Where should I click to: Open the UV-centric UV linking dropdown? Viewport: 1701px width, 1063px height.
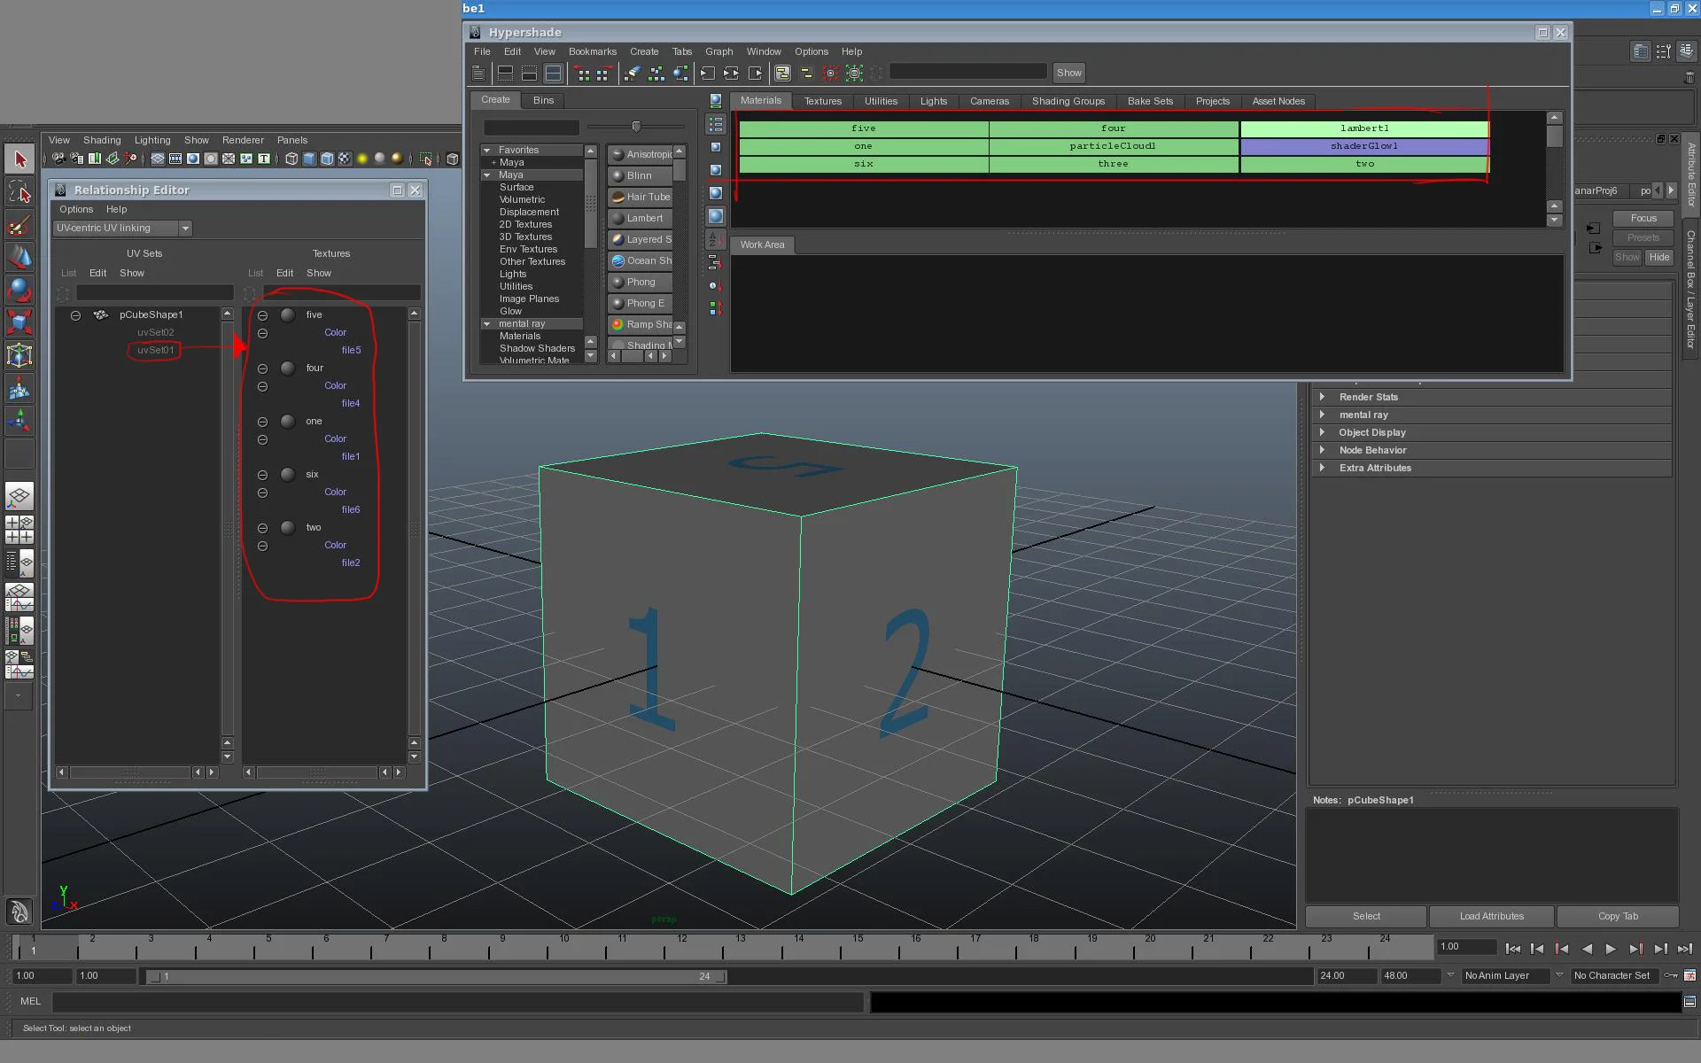click(122, 228)
